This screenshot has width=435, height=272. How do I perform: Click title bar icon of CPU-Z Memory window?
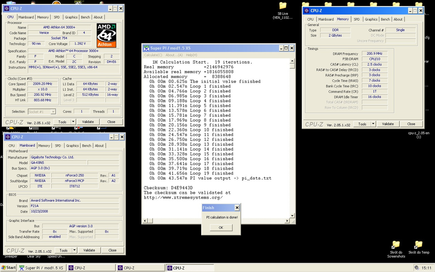pyautogui.click(x=306, y=11)
